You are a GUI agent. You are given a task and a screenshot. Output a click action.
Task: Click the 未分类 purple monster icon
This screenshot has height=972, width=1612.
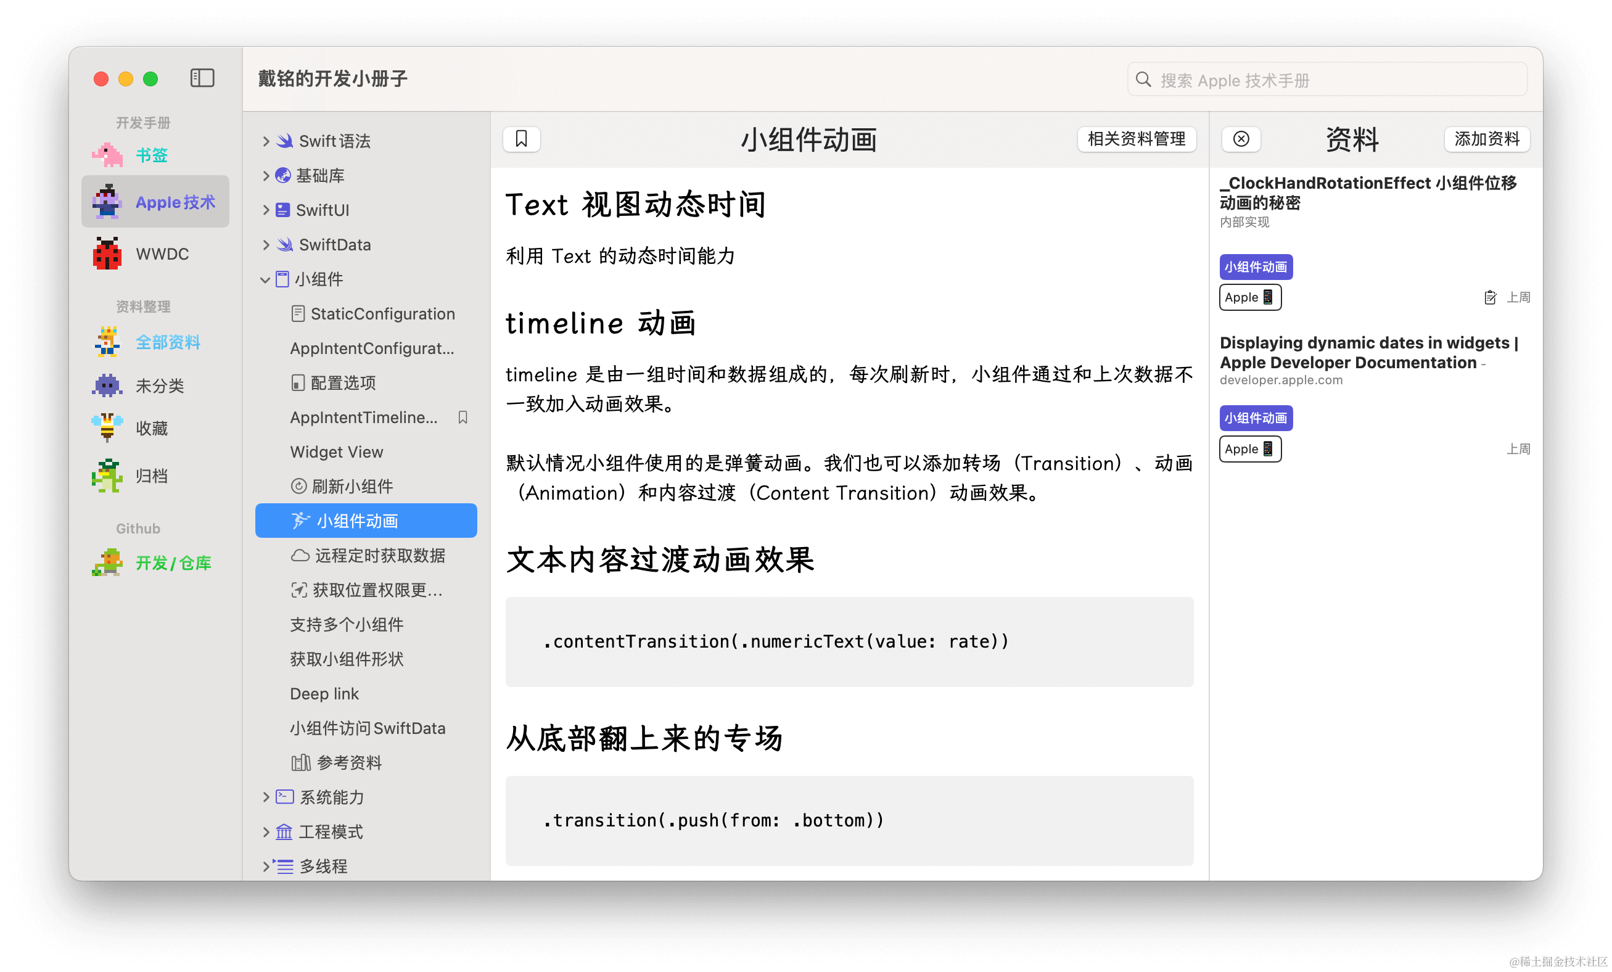tap(108, 385)
